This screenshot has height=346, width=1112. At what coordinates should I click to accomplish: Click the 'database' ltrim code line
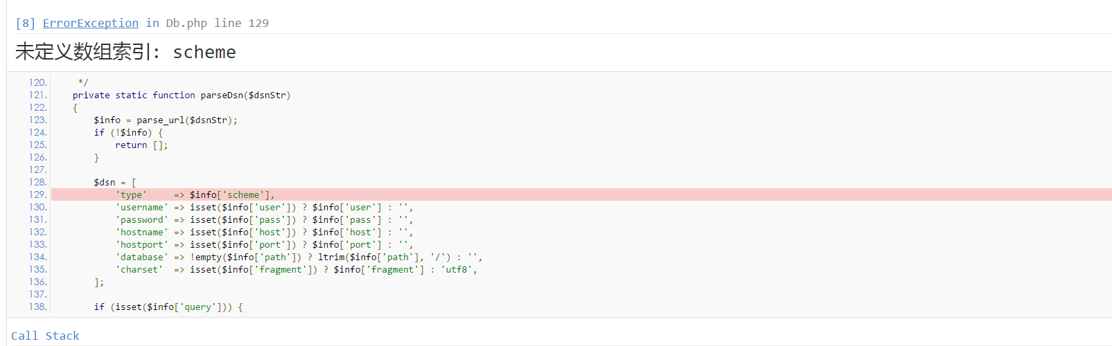pyautogui.click(x=299, y=257)
